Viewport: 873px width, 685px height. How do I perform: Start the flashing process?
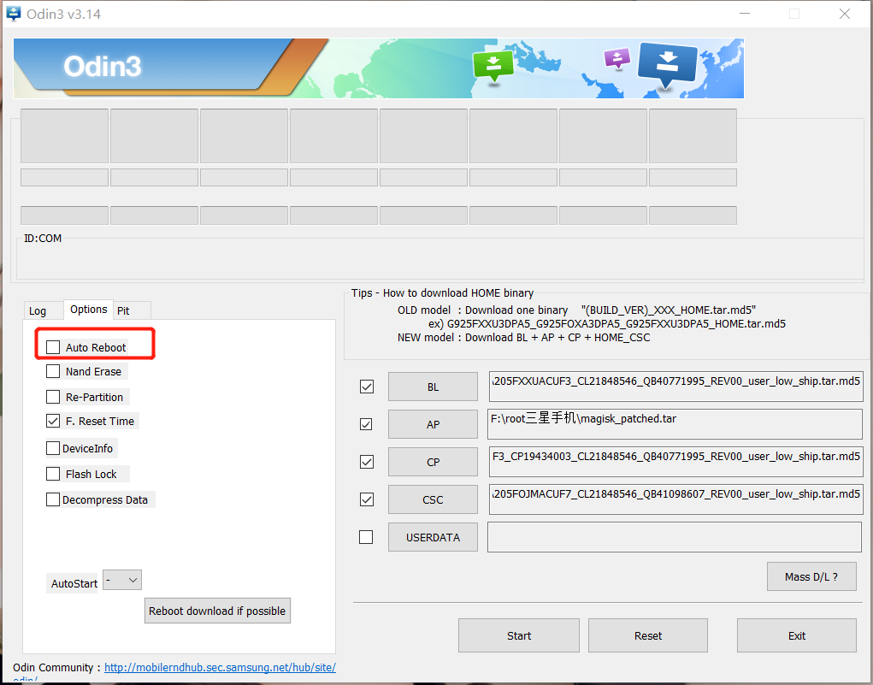point(519,635)
